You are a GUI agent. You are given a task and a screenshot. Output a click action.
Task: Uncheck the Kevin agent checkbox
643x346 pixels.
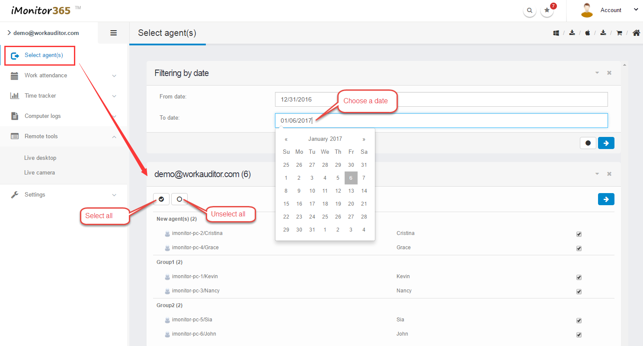579,277
